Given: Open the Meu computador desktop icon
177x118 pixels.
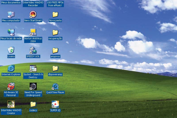Looking at the screenshot, I should pos(11,14).
